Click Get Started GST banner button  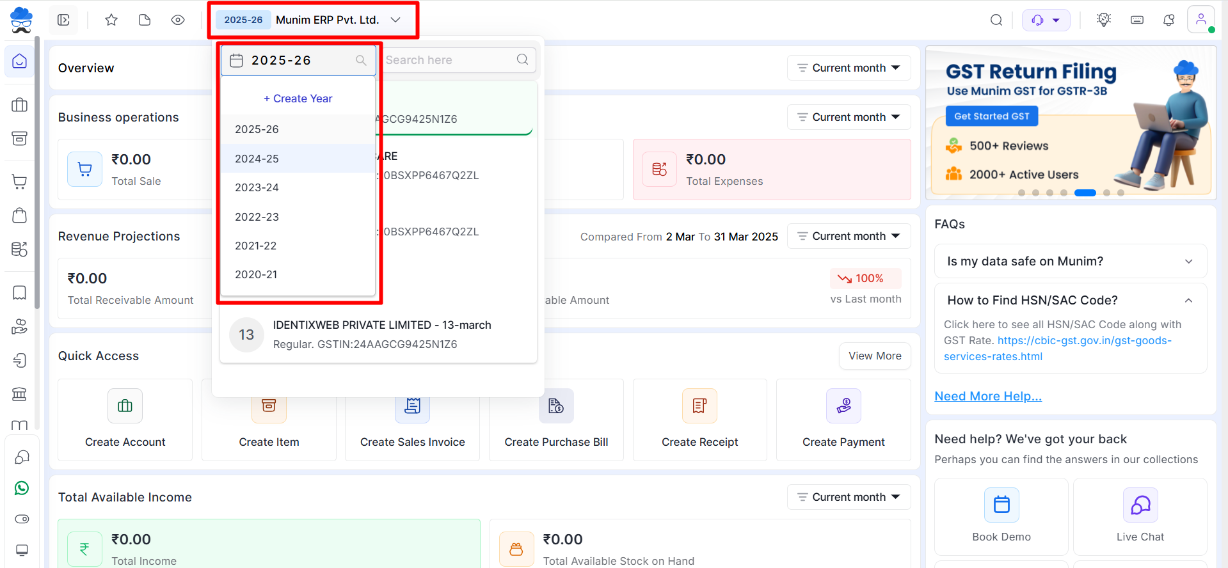[x=992, y=116]
